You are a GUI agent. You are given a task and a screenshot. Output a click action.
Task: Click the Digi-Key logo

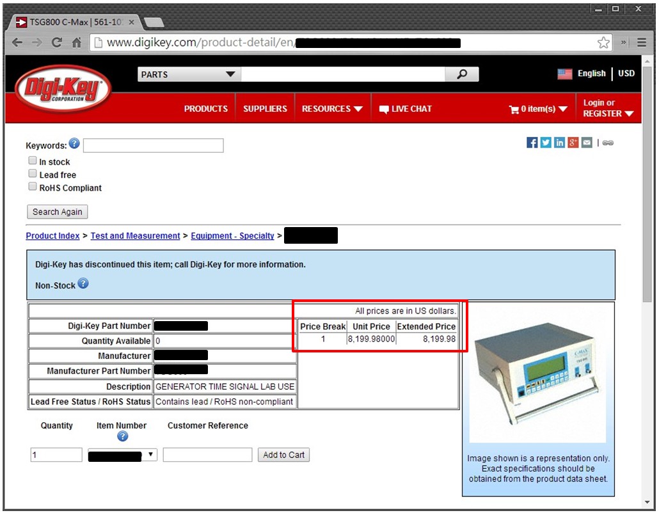tap(63, 89)
